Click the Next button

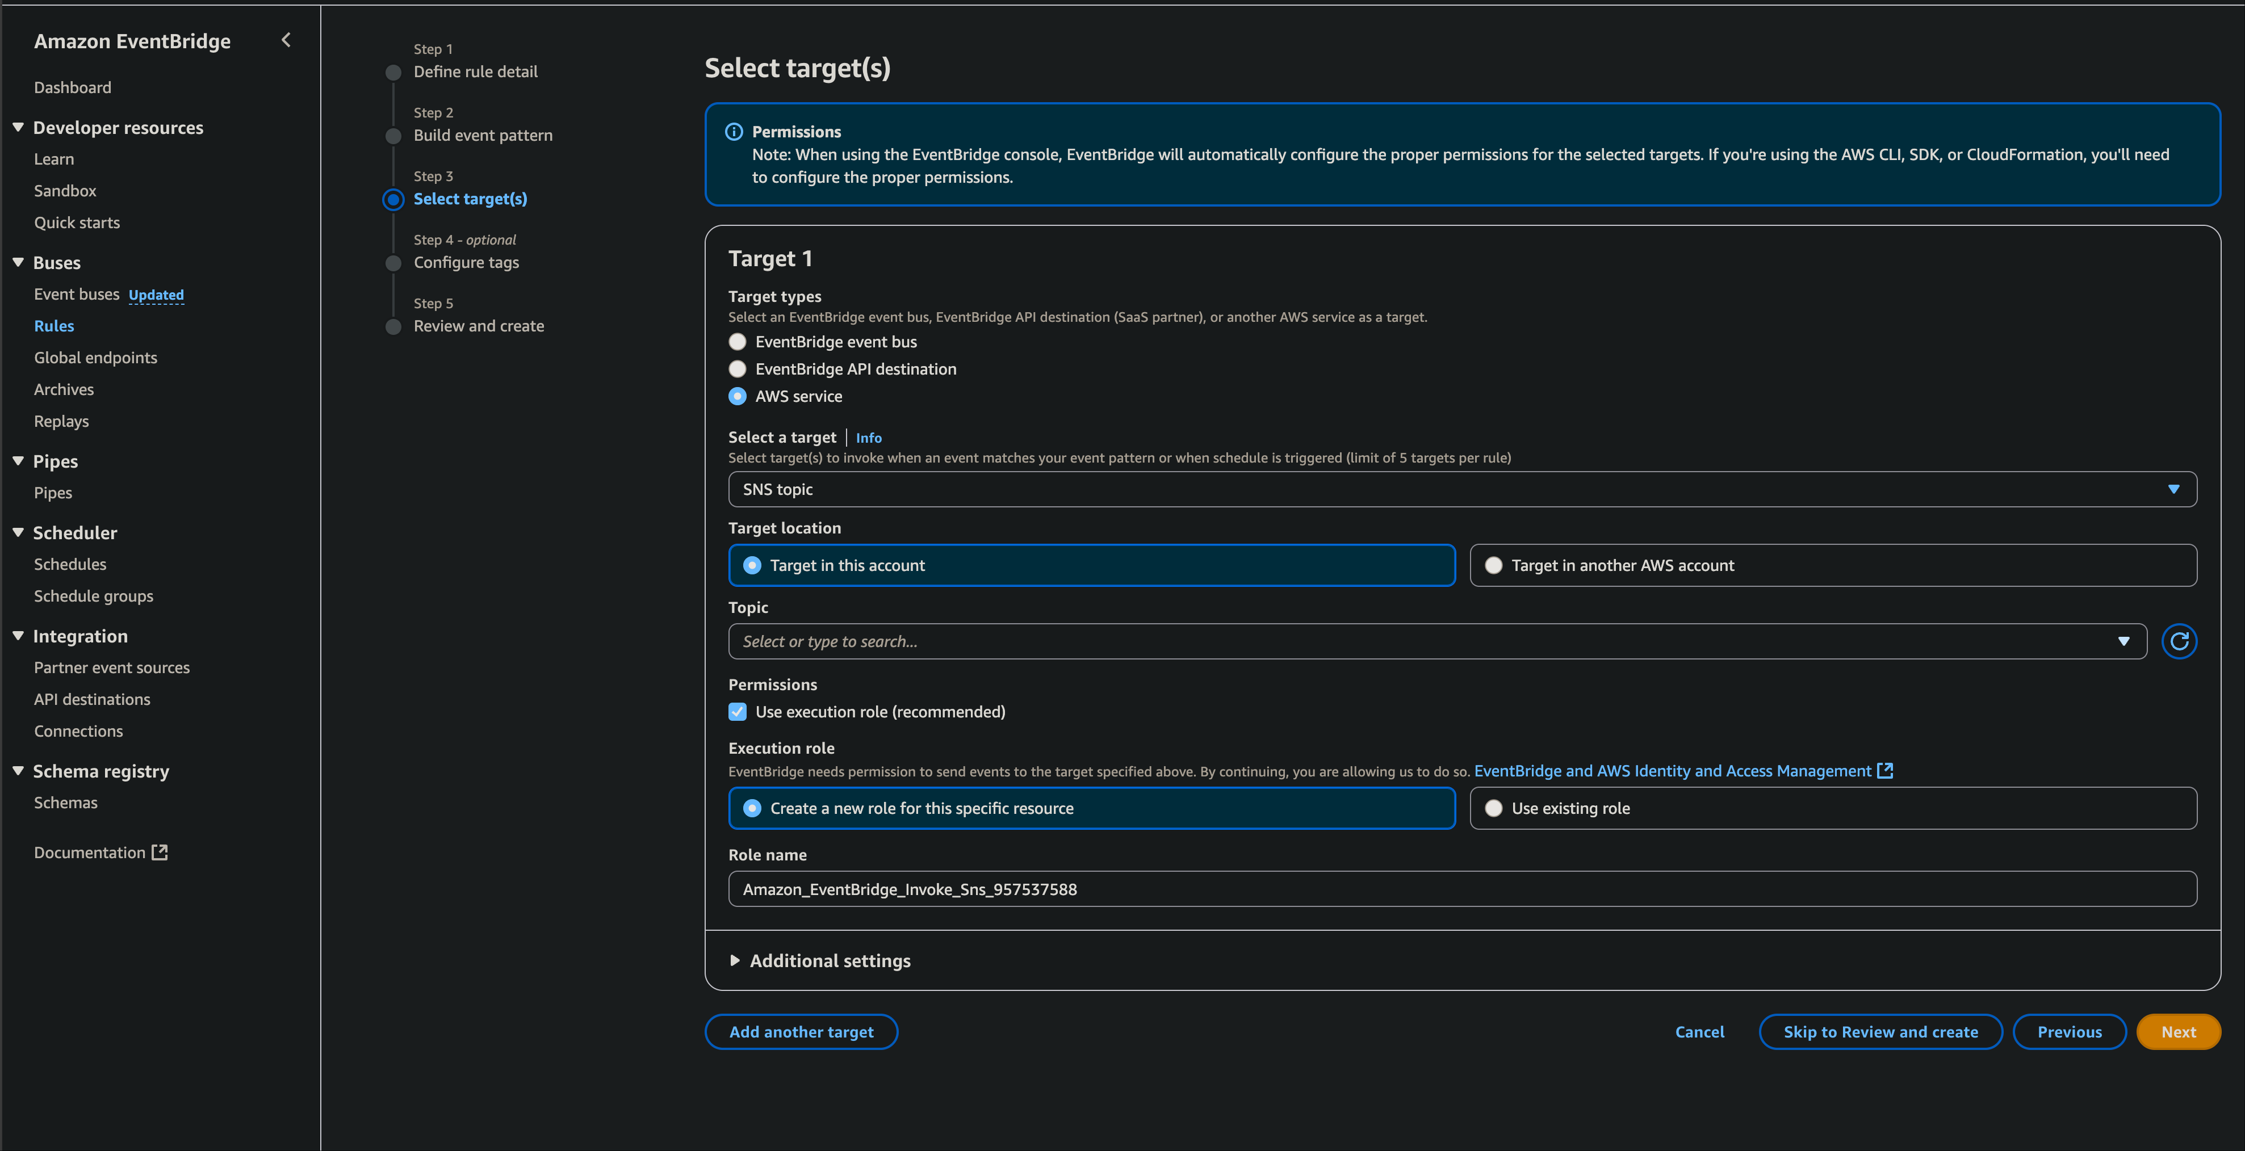[2178, 1032]
